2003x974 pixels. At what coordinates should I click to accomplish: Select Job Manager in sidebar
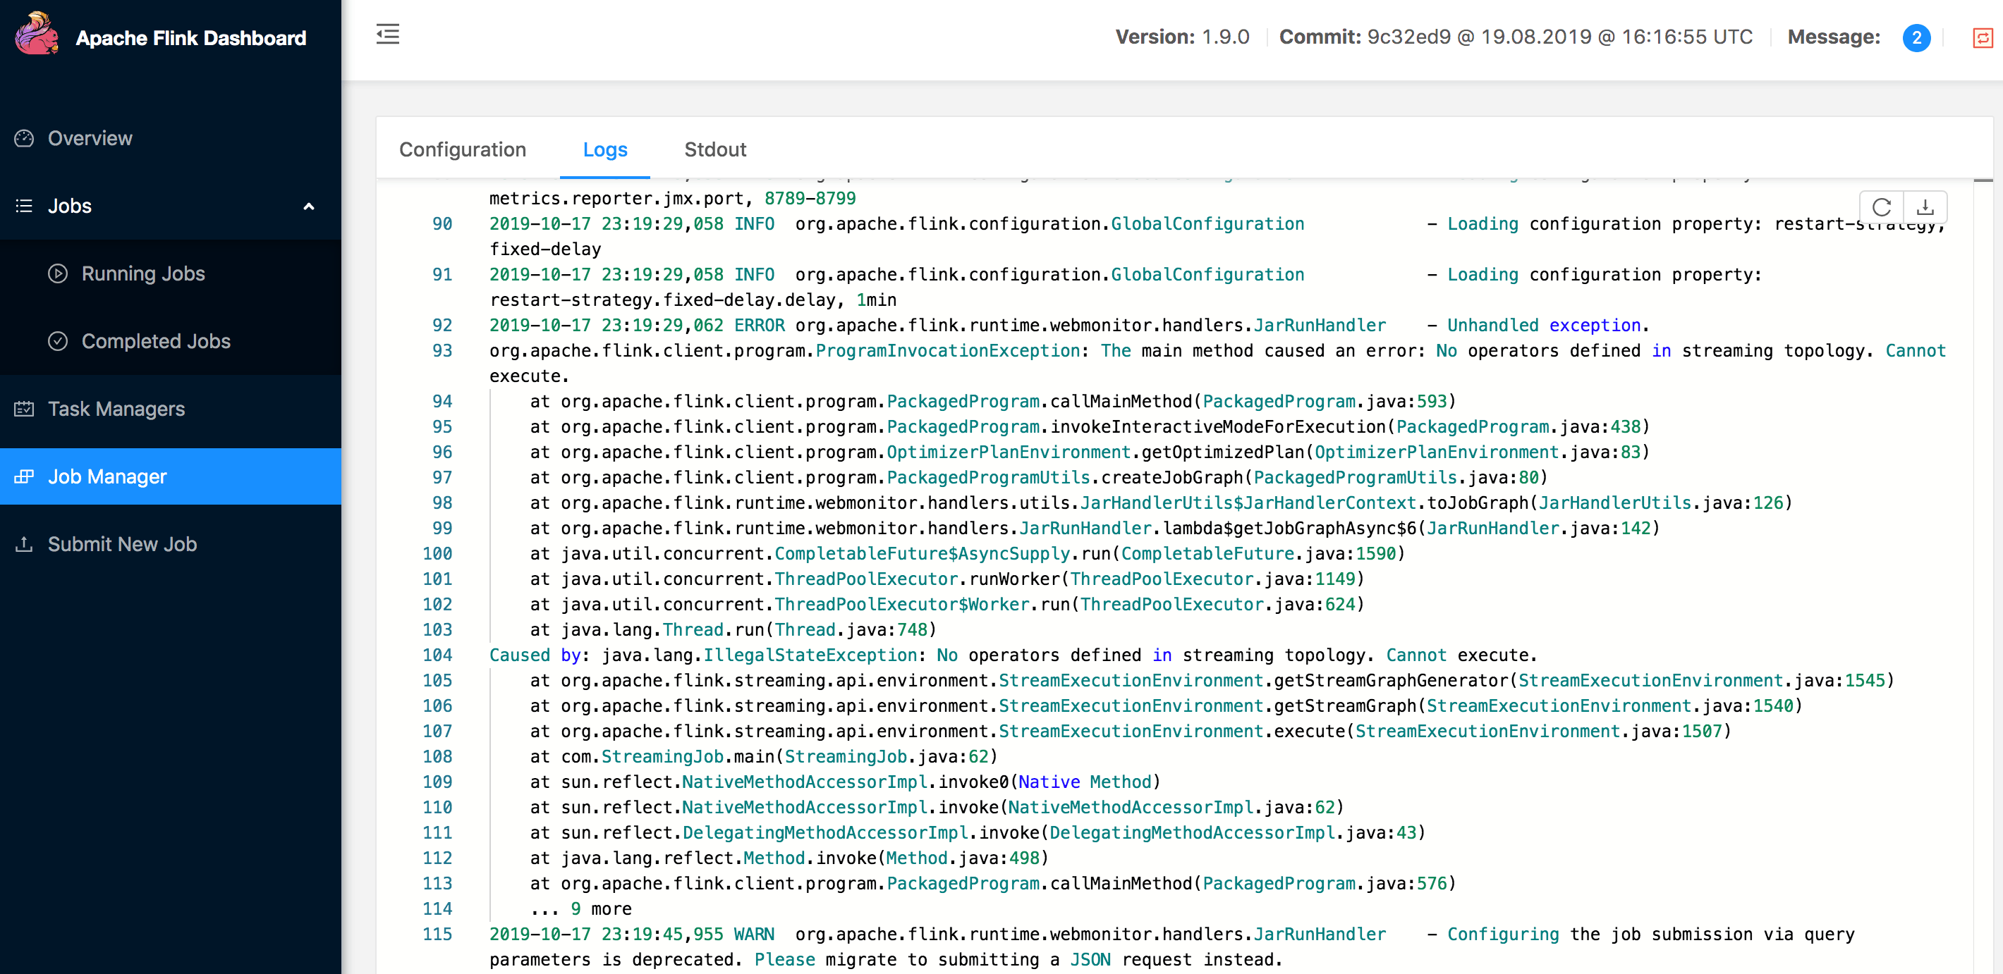coord(170,476)
